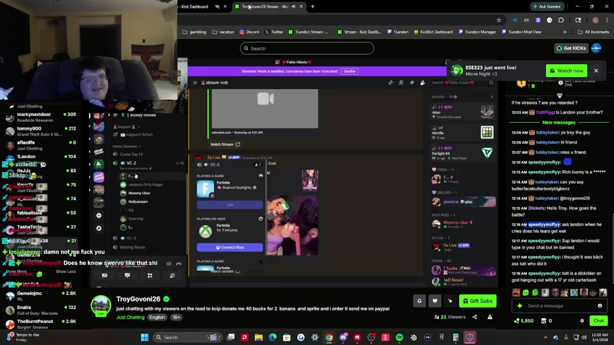Expand the bookmarks overflow chevron

coord(565,32)
